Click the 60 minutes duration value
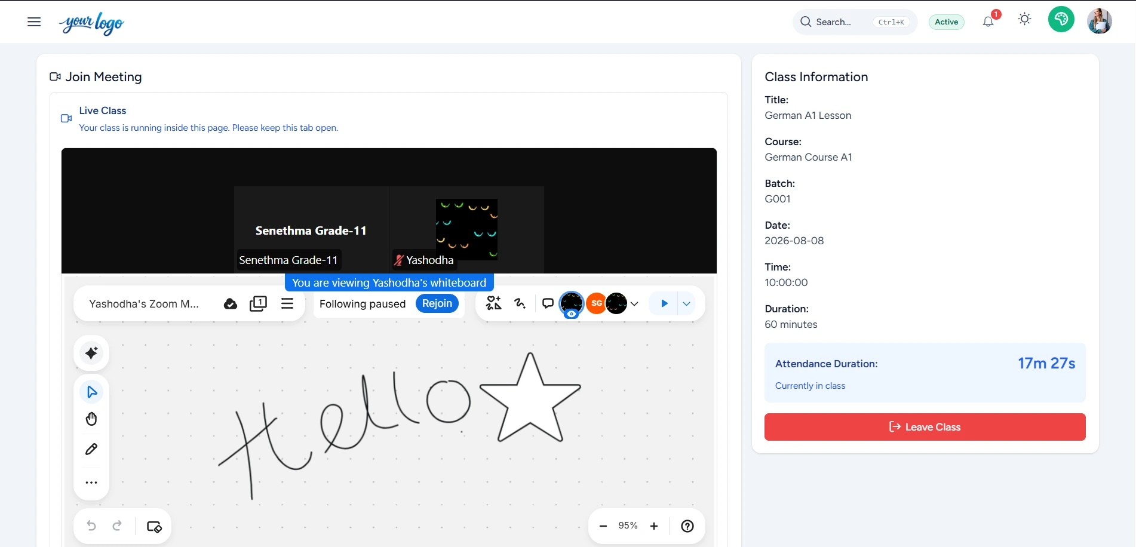This screenshot has width=1136, height=547. (791, 324)
